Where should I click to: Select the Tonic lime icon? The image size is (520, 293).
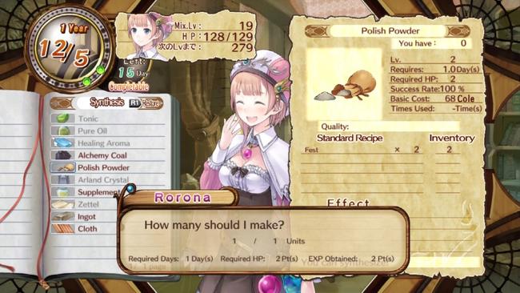[x=62, y=118]
